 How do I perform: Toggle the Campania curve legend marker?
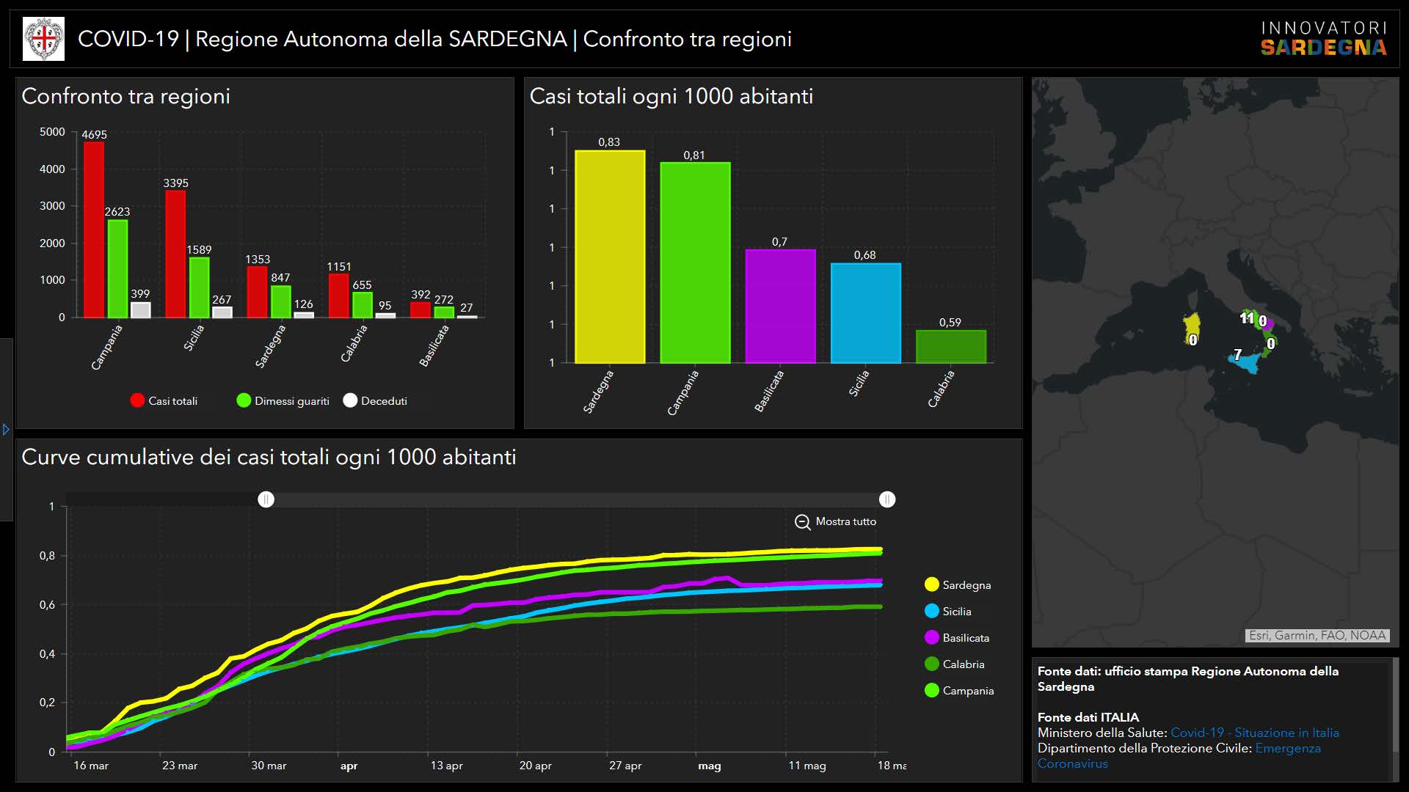(932, 690)
